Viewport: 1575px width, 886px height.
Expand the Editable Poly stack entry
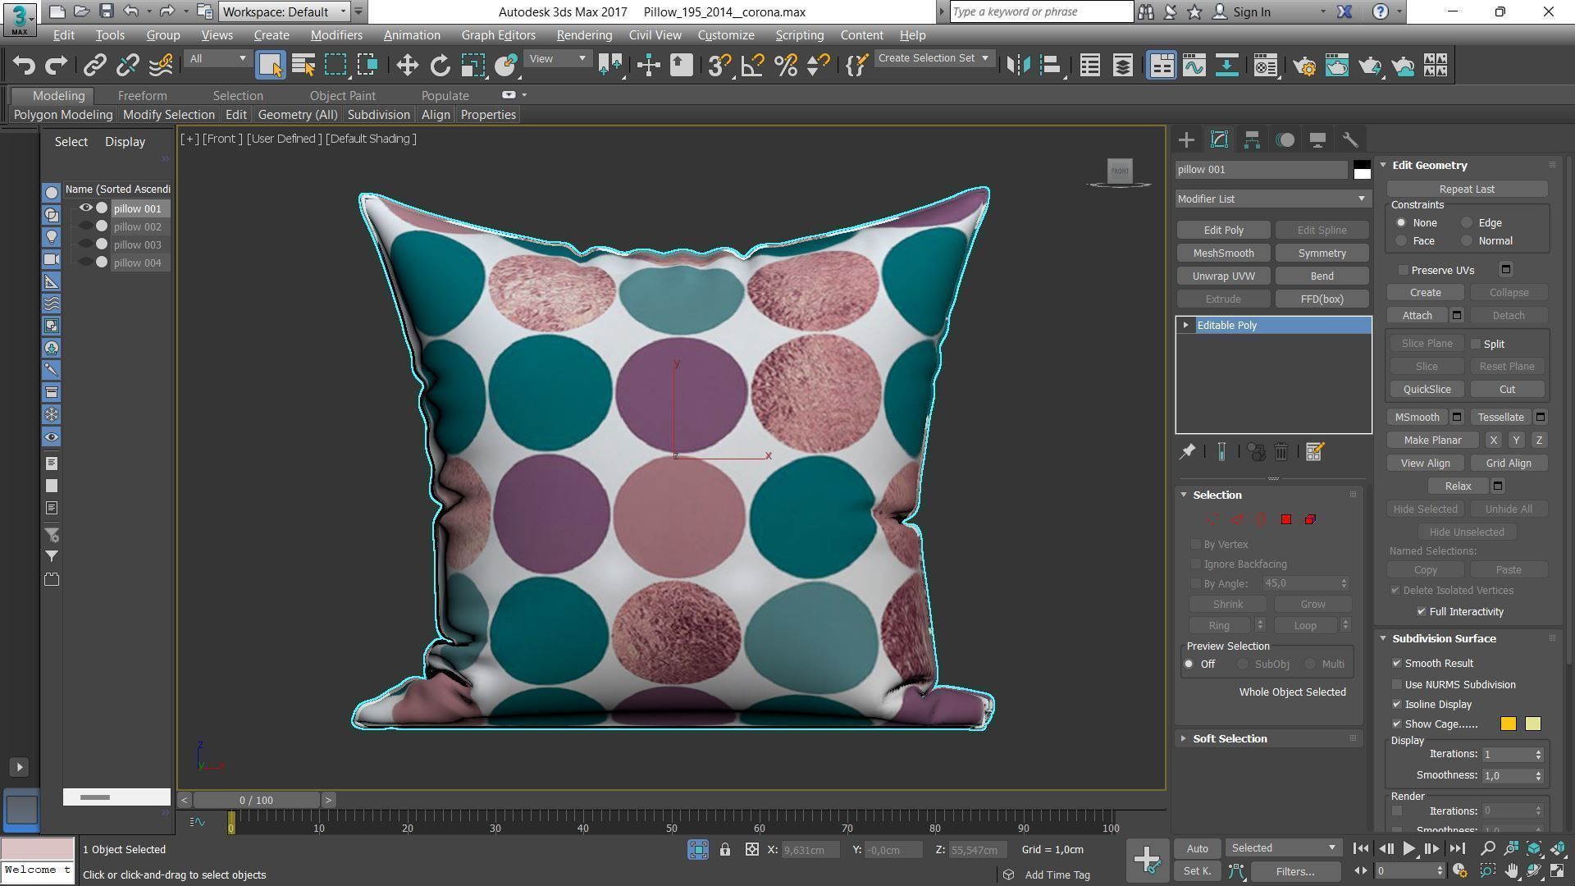tap(1185, 326)
